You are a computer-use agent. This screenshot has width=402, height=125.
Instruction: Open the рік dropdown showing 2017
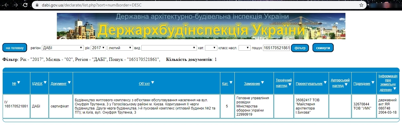[x=98, y=48]
